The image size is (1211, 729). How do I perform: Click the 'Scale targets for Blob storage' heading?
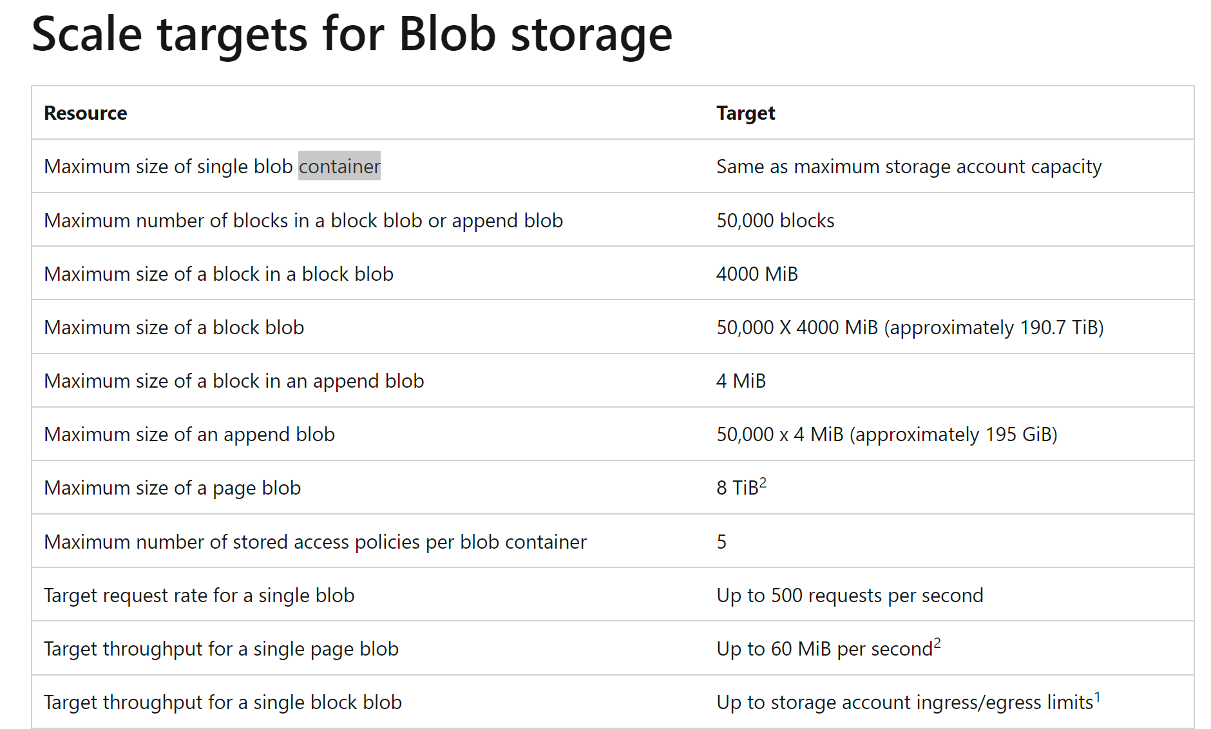pos(352,35)
